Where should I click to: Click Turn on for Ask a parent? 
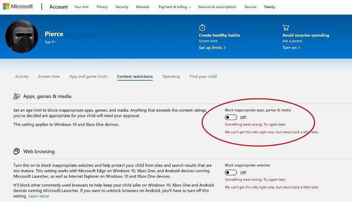291,47
